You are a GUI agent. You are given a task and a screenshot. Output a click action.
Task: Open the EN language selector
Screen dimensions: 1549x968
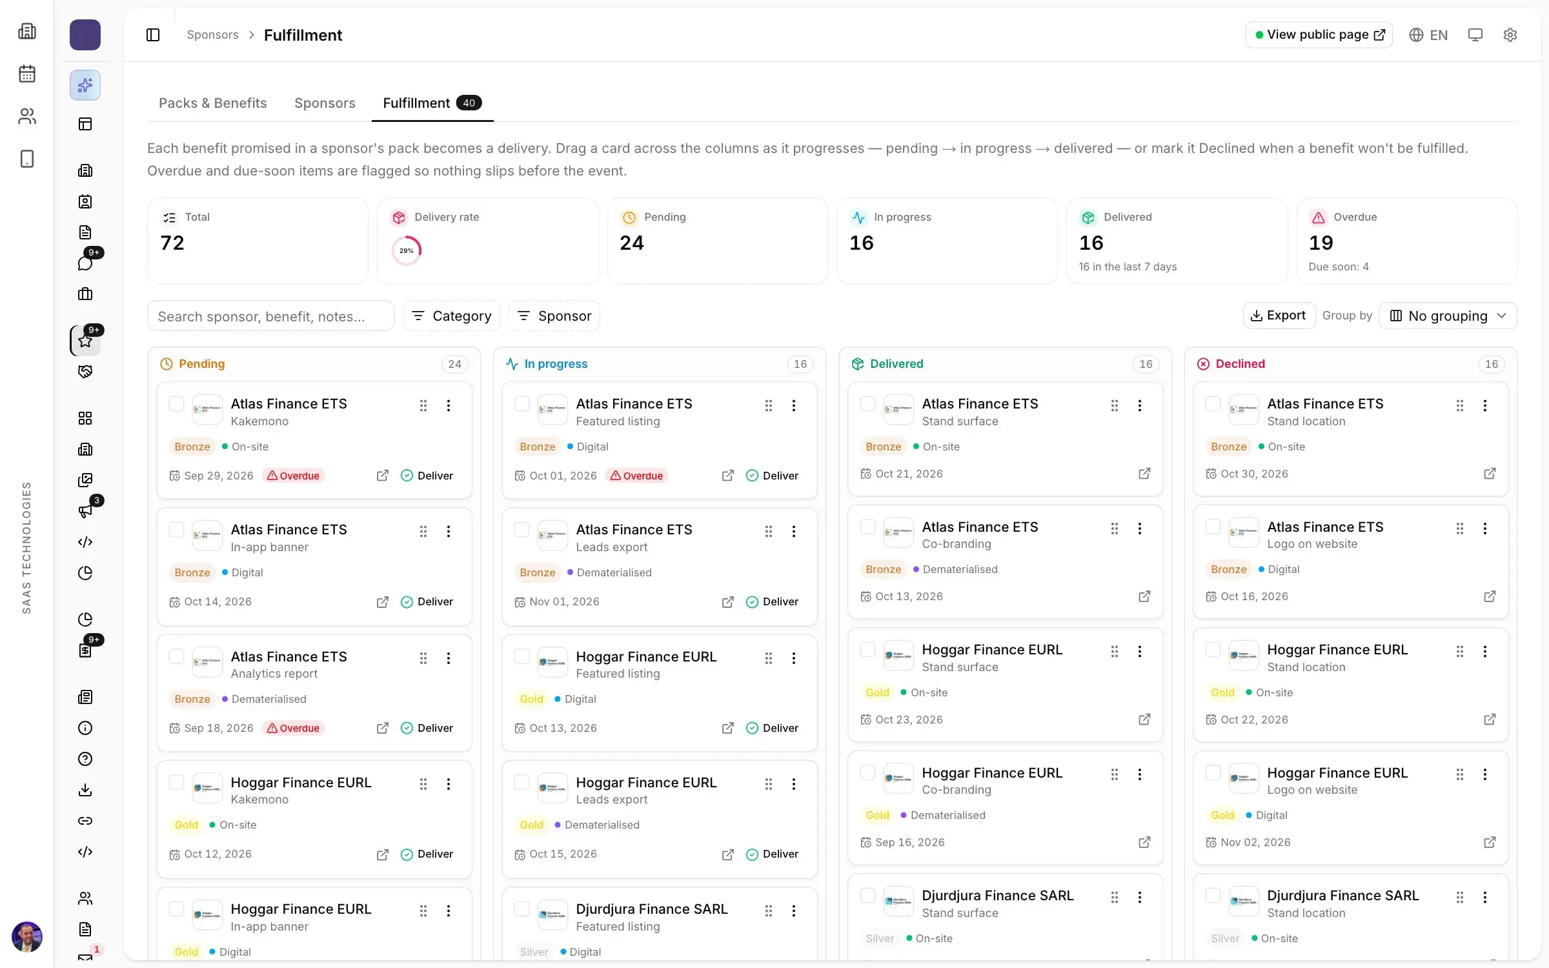1428,35
